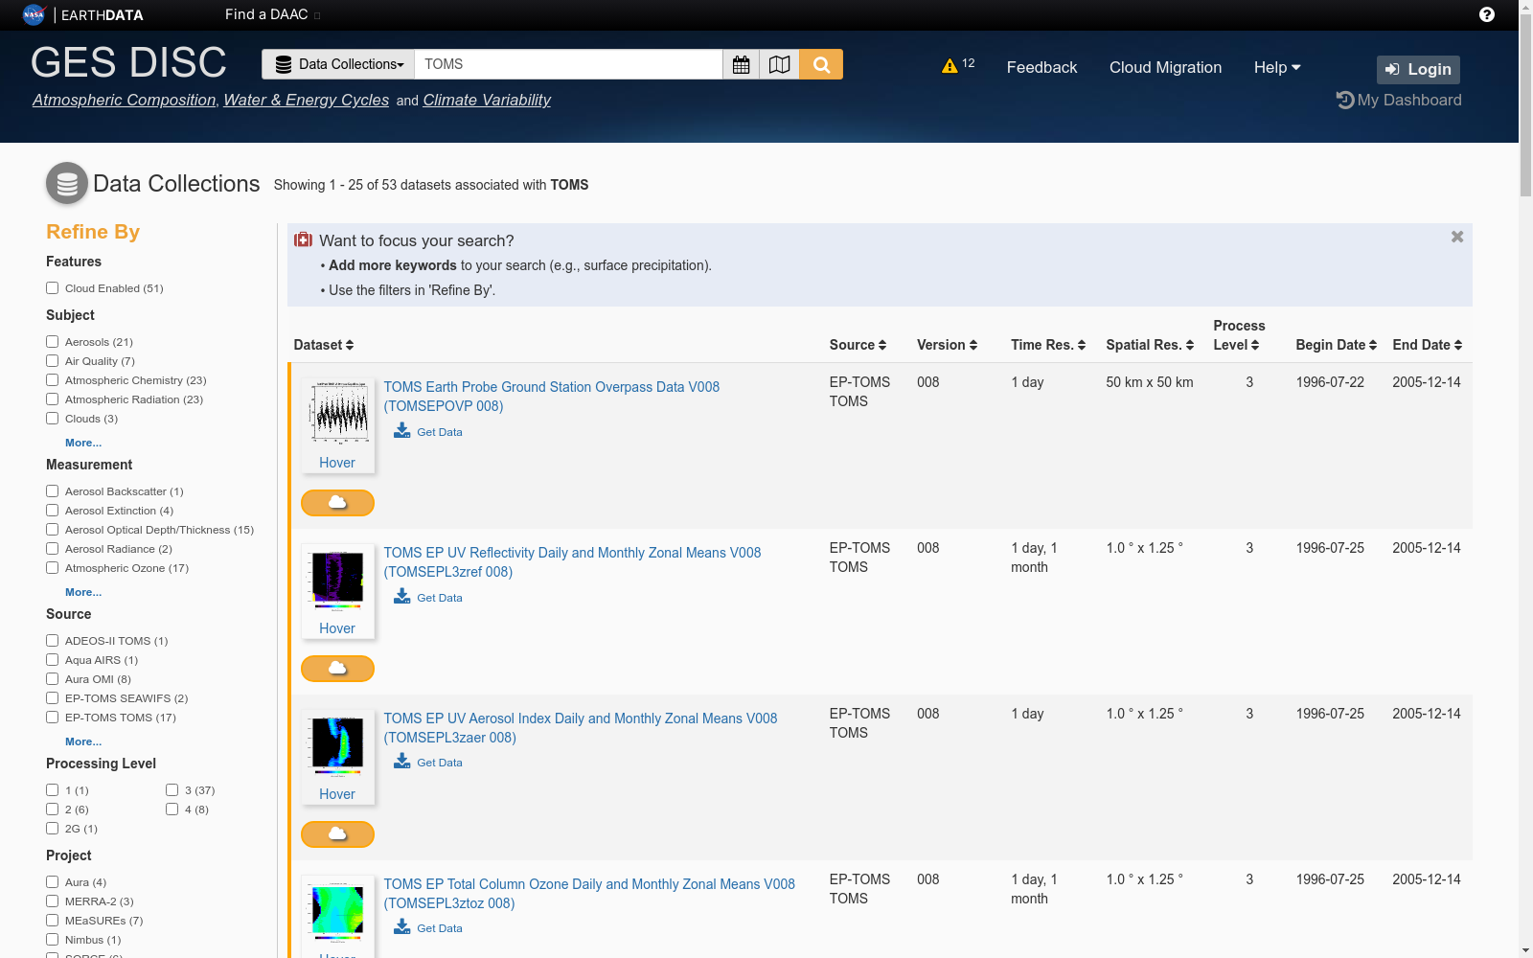
Task: Check MEaSUREs (7) project filter
Action: tap(53, 921)
